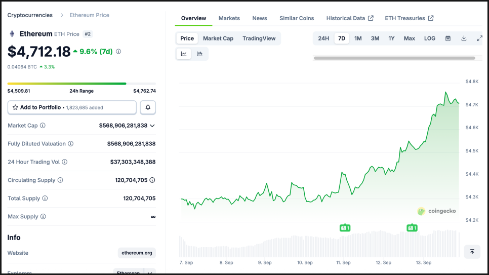Set chart range to 7D
This screenshot has height=275, width=489.
coord(342,38)
